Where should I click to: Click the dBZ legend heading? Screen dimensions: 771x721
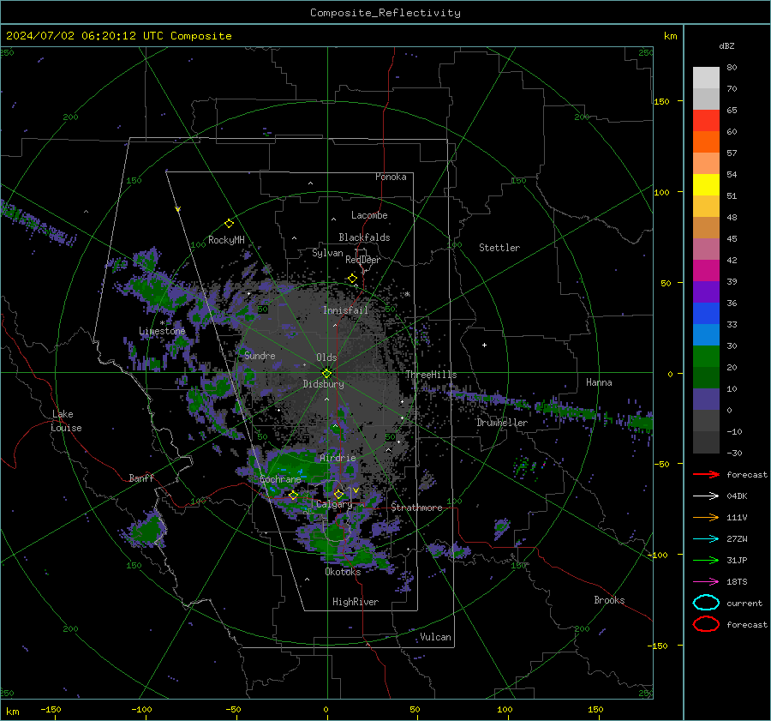[x=726, y=45]
